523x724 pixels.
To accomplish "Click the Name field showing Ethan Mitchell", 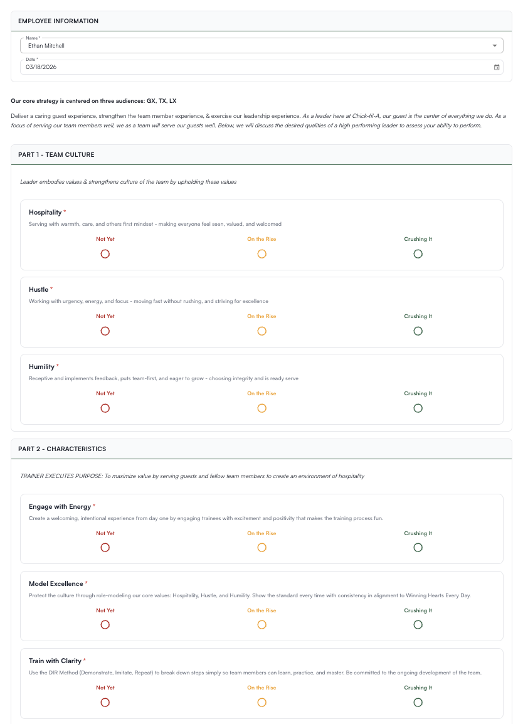I will point(251,45).
